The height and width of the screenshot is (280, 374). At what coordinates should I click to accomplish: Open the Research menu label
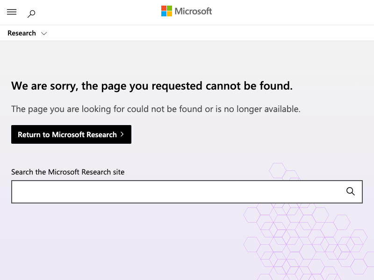(22, 33)
